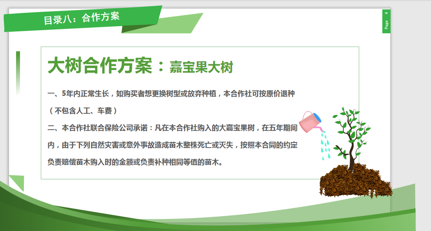Click the line starting 一、5年内正常生长

[171, 94]
